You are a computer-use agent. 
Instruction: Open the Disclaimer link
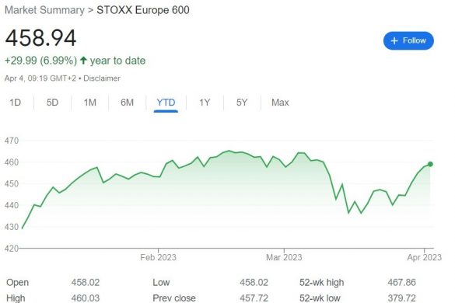point(102,78)
